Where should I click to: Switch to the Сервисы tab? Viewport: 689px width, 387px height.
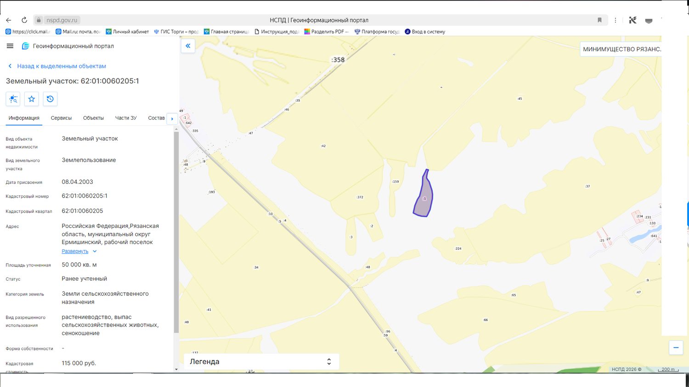point(61,118)
